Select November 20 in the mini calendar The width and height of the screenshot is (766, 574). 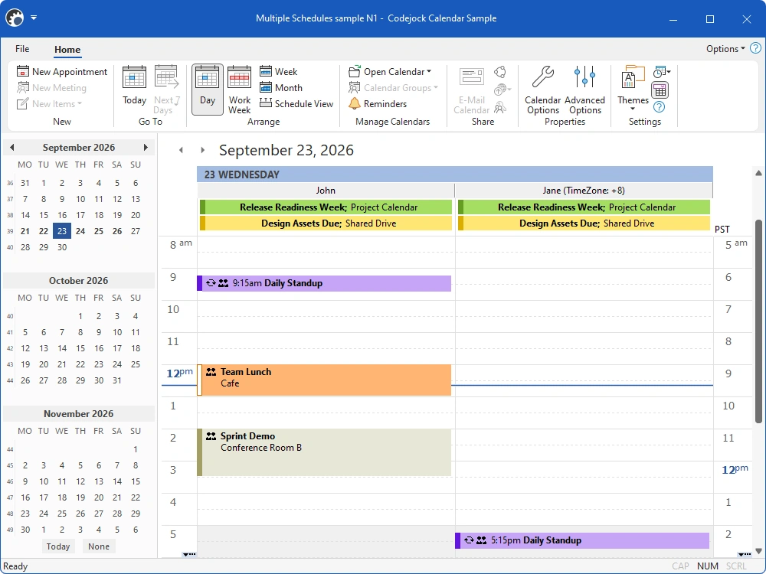tap(99, 498)
